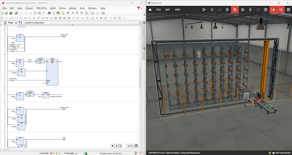Open the Online menu
Screen dimensions: 292x155
tap(62, 8)
